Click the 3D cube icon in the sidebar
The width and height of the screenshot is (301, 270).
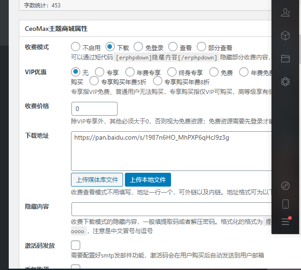coord(285,35)
